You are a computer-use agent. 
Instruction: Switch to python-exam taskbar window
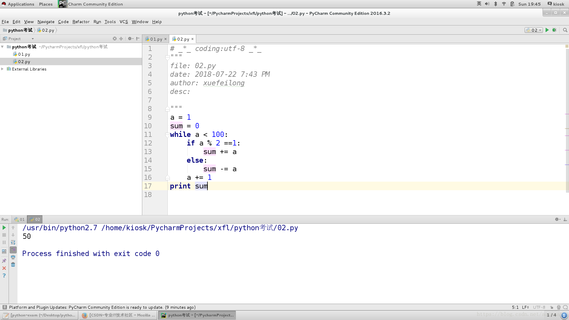coord(39,315)
